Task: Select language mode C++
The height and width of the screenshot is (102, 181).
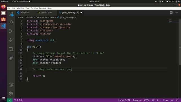Action: 159,100
